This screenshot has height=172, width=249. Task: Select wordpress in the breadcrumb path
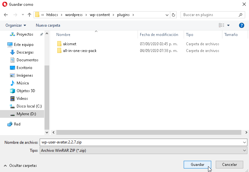point(74,15)
